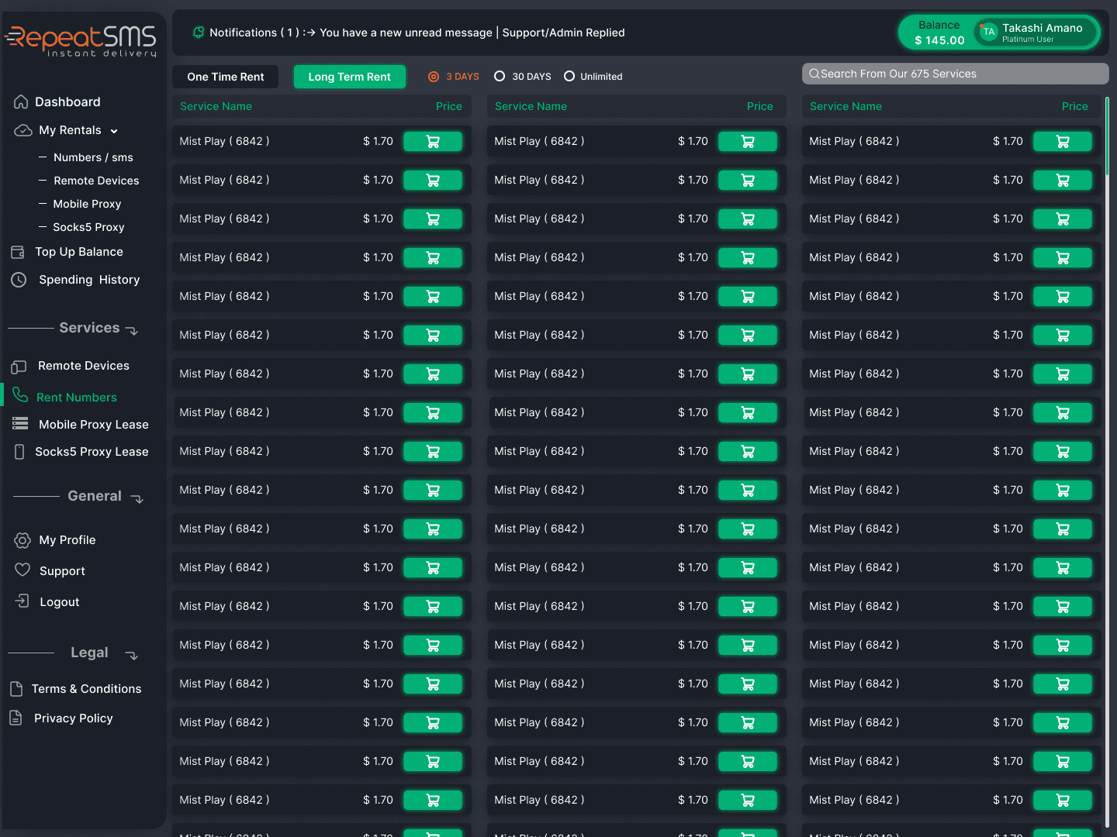Open the Dashboard home icon
The height and width of the screenshot is (837, 1117).
click(19, 102)
